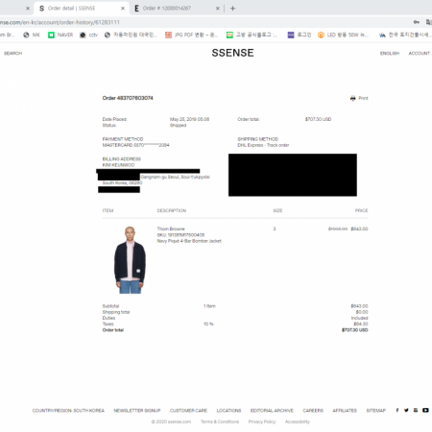This screenshot has width=432, height=432.
Task: Open the Facebook icon in footer
Action: coord(397,410)
